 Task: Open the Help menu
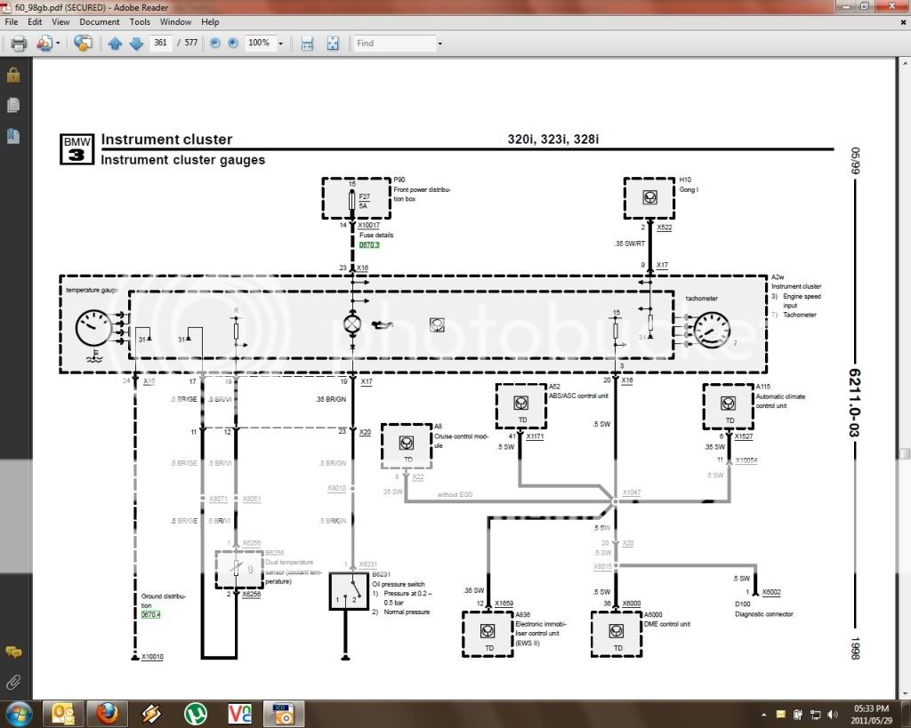coord(210,21)
